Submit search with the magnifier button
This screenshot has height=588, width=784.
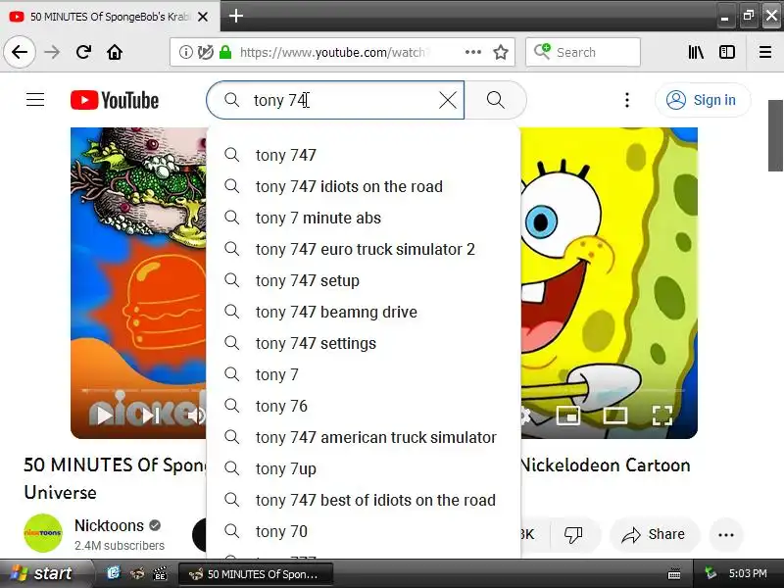[x=496, y=100]
